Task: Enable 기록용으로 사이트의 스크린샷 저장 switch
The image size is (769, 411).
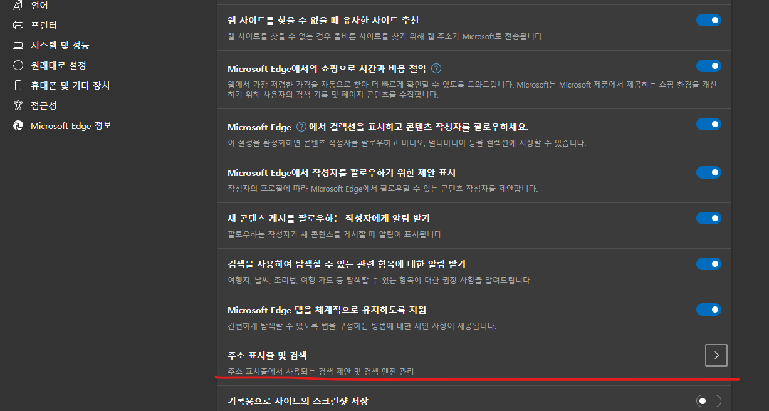Action: point(709,401)
